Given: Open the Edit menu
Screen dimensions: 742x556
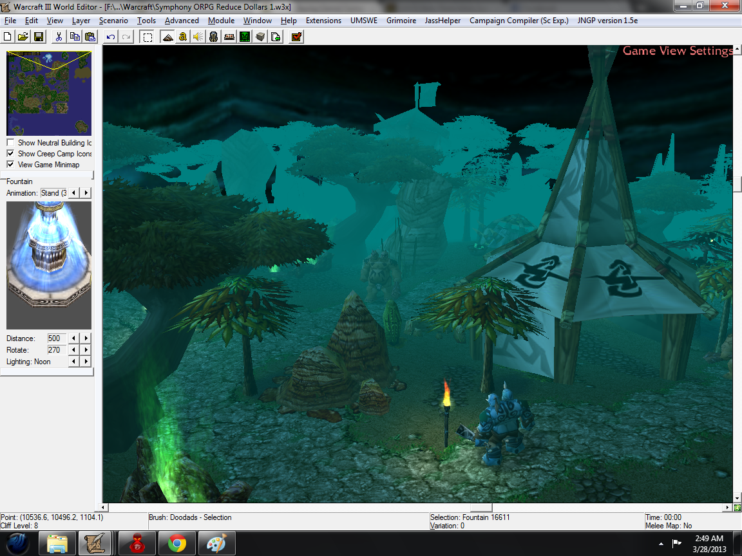Looking at the screenshot, I should click(31, 21).
